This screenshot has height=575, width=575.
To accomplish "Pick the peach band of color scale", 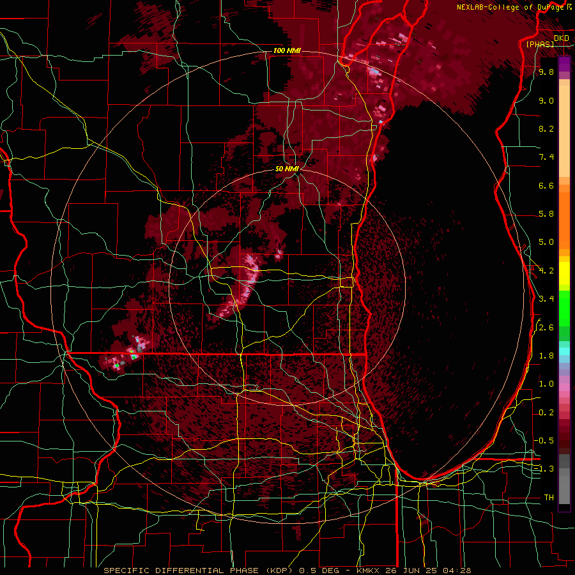I will [x=564, y=128].
